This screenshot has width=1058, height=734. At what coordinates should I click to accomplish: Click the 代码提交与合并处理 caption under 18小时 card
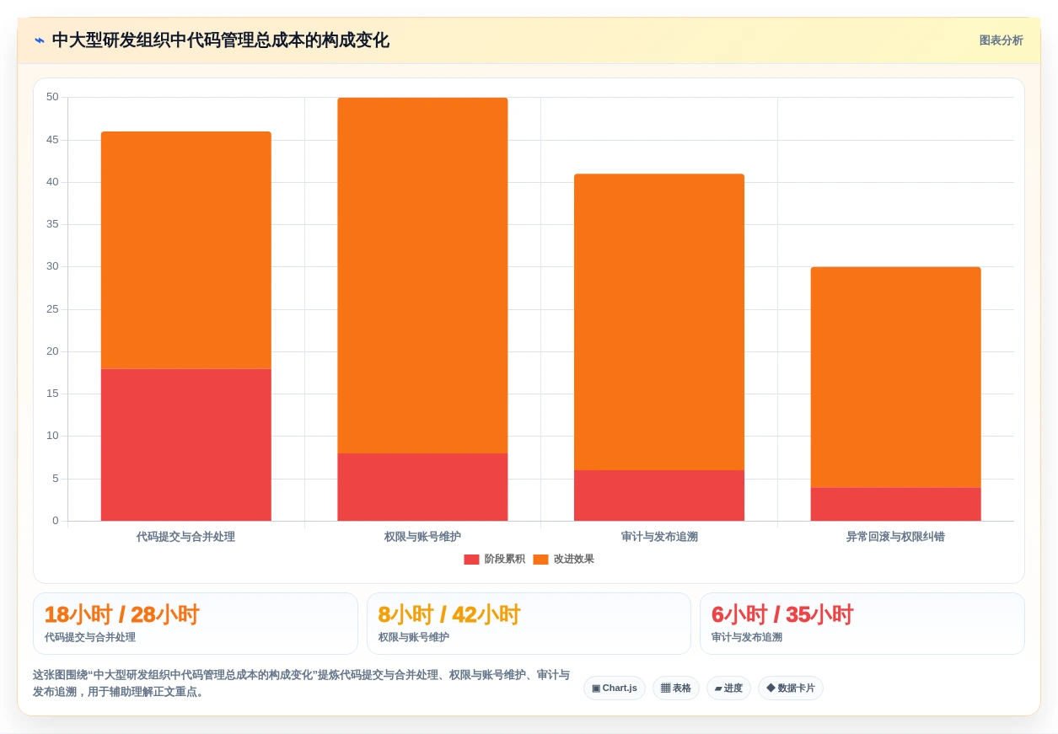click(x=90, y=637)
